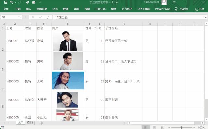208x129 pixels.
Task: Select row 3 header
Action: (x=3, y=61)
